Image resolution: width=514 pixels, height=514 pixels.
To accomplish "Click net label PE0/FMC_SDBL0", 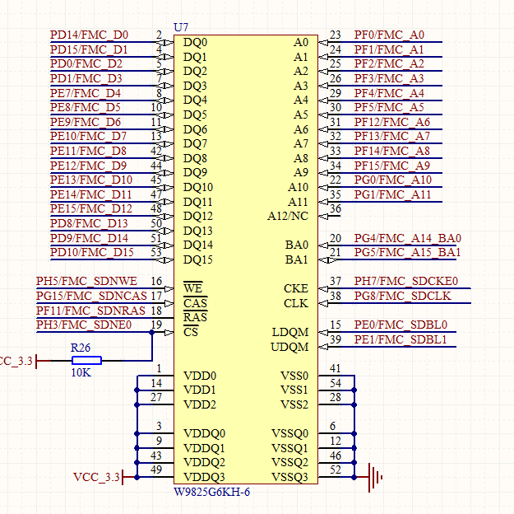I will tap(401, 325).
